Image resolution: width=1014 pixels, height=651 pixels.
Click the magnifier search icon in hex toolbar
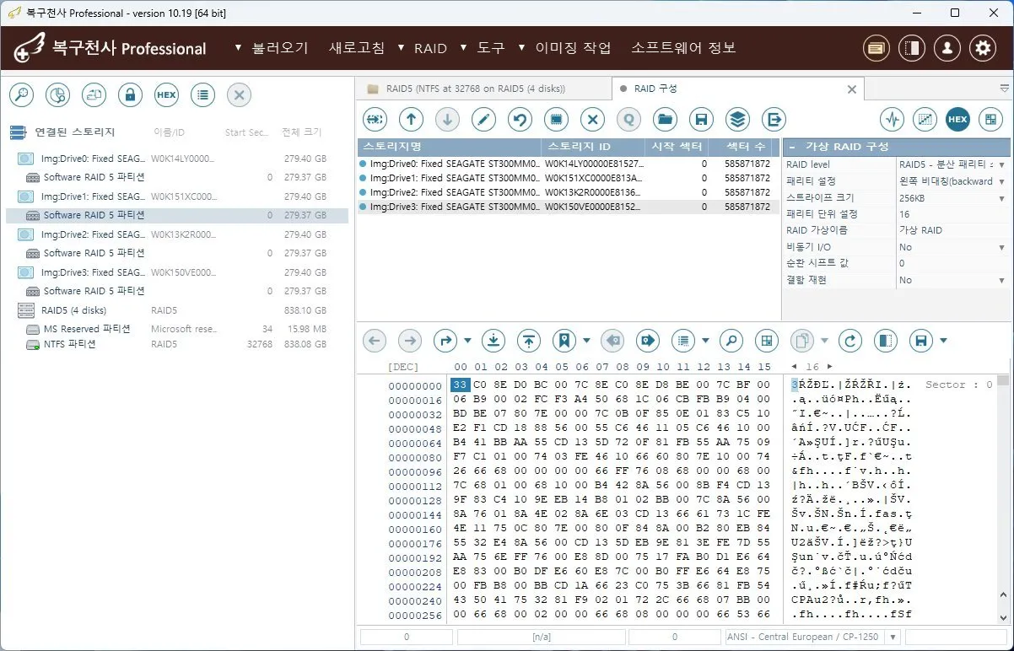tap(731, 341)
